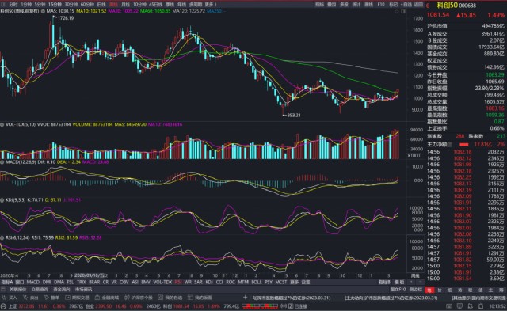507x311 pixels.
Task: Click the plus icon beside news ticker
Action: pyautogui.click(x=245, y=298)
